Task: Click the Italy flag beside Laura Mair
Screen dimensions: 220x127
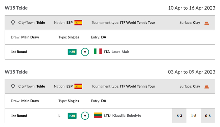Action: (98, 51)
